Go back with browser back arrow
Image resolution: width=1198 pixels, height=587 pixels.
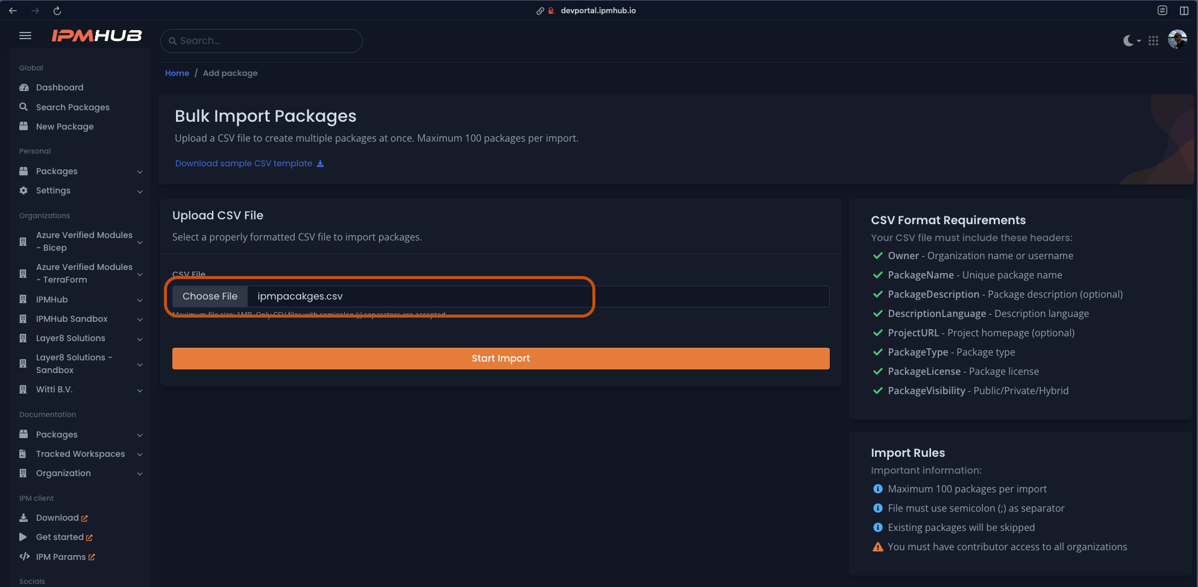pyautogui.click(x=13, y=10)
